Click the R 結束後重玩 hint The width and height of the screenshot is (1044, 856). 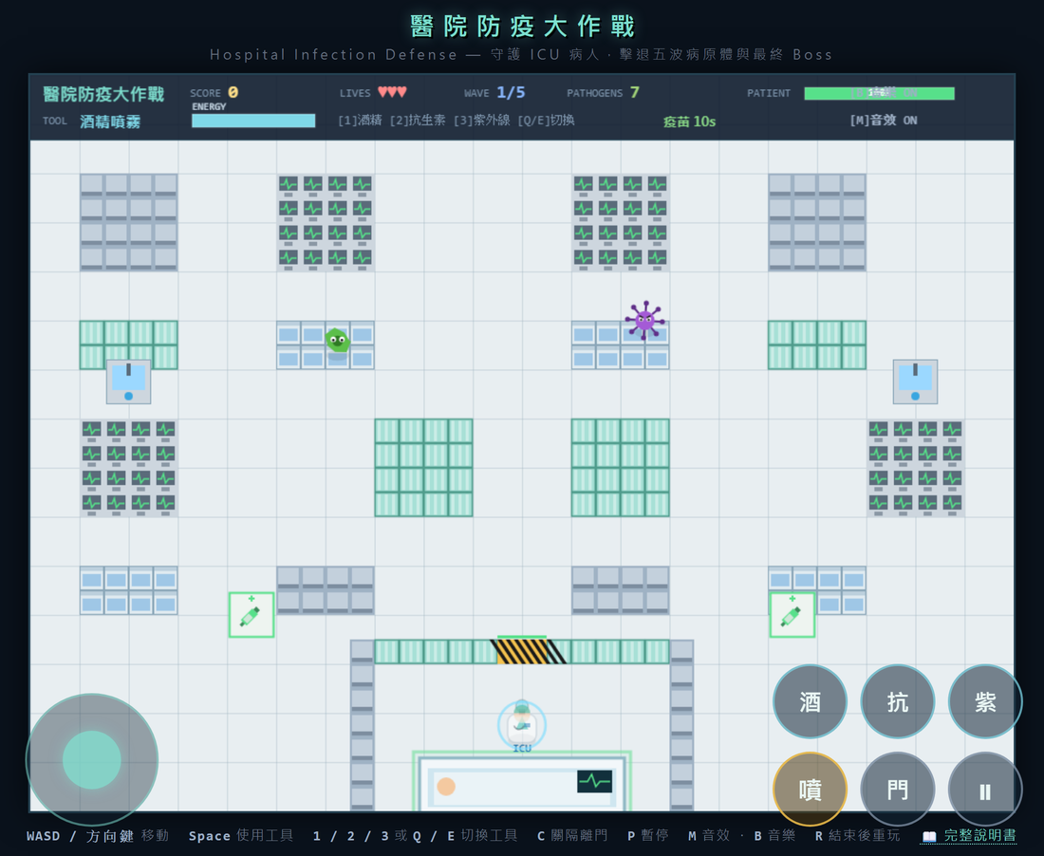point(858,835)
